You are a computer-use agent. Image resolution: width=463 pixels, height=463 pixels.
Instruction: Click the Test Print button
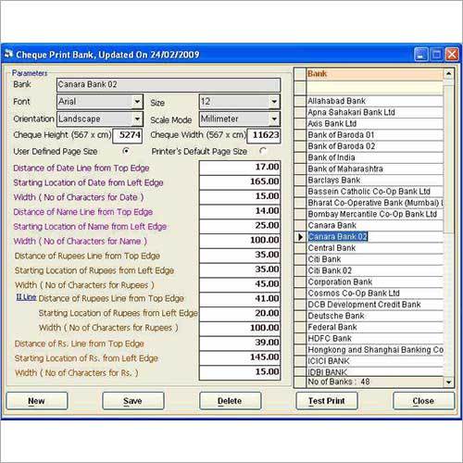[x=327, y=401]
